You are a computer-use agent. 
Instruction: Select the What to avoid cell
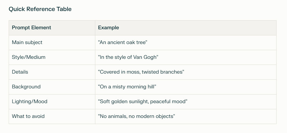(x=28, y=116)
